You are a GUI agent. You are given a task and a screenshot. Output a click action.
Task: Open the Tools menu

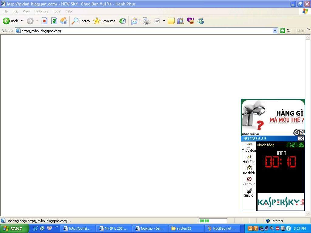[56, 11]
